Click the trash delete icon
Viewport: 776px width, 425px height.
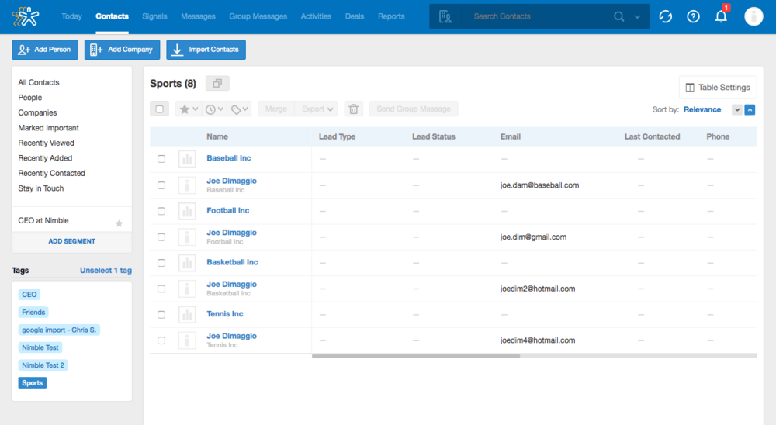coord(354,109)
